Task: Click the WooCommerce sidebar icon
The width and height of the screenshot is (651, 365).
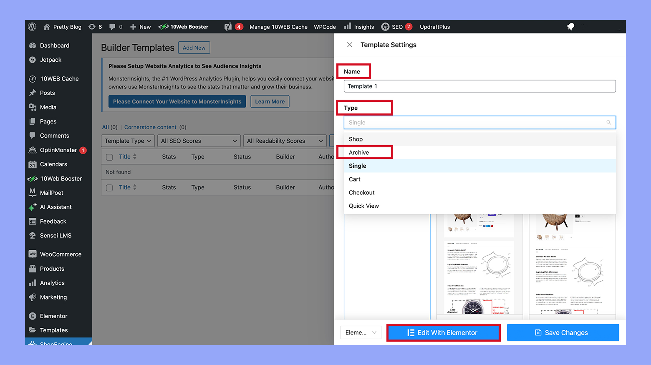Action: coord(33,254)
